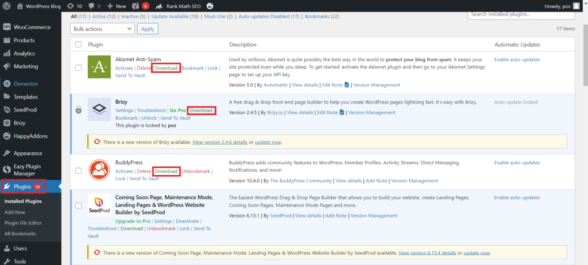
Task: Click the Eazy Plugin Manager sidebar icon
Action: 7,169
